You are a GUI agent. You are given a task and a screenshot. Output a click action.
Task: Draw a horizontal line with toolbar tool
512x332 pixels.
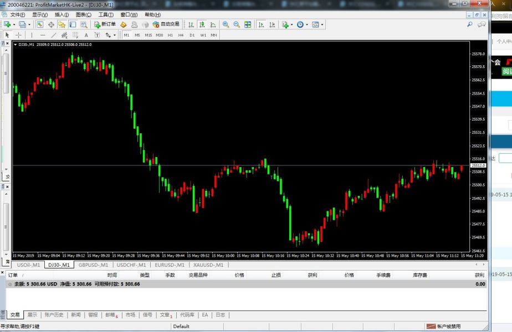coord(43,35)
